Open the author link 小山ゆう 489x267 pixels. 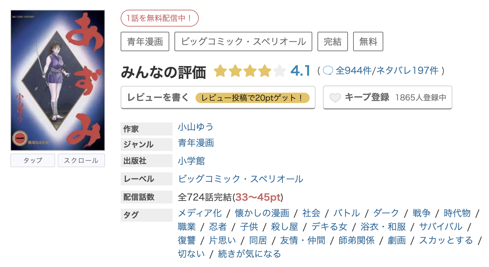tap(195, 127)
